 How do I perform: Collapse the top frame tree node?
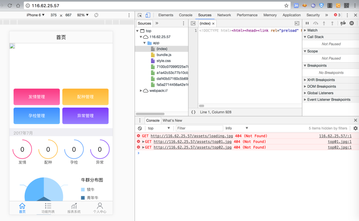tap(137, 31)
